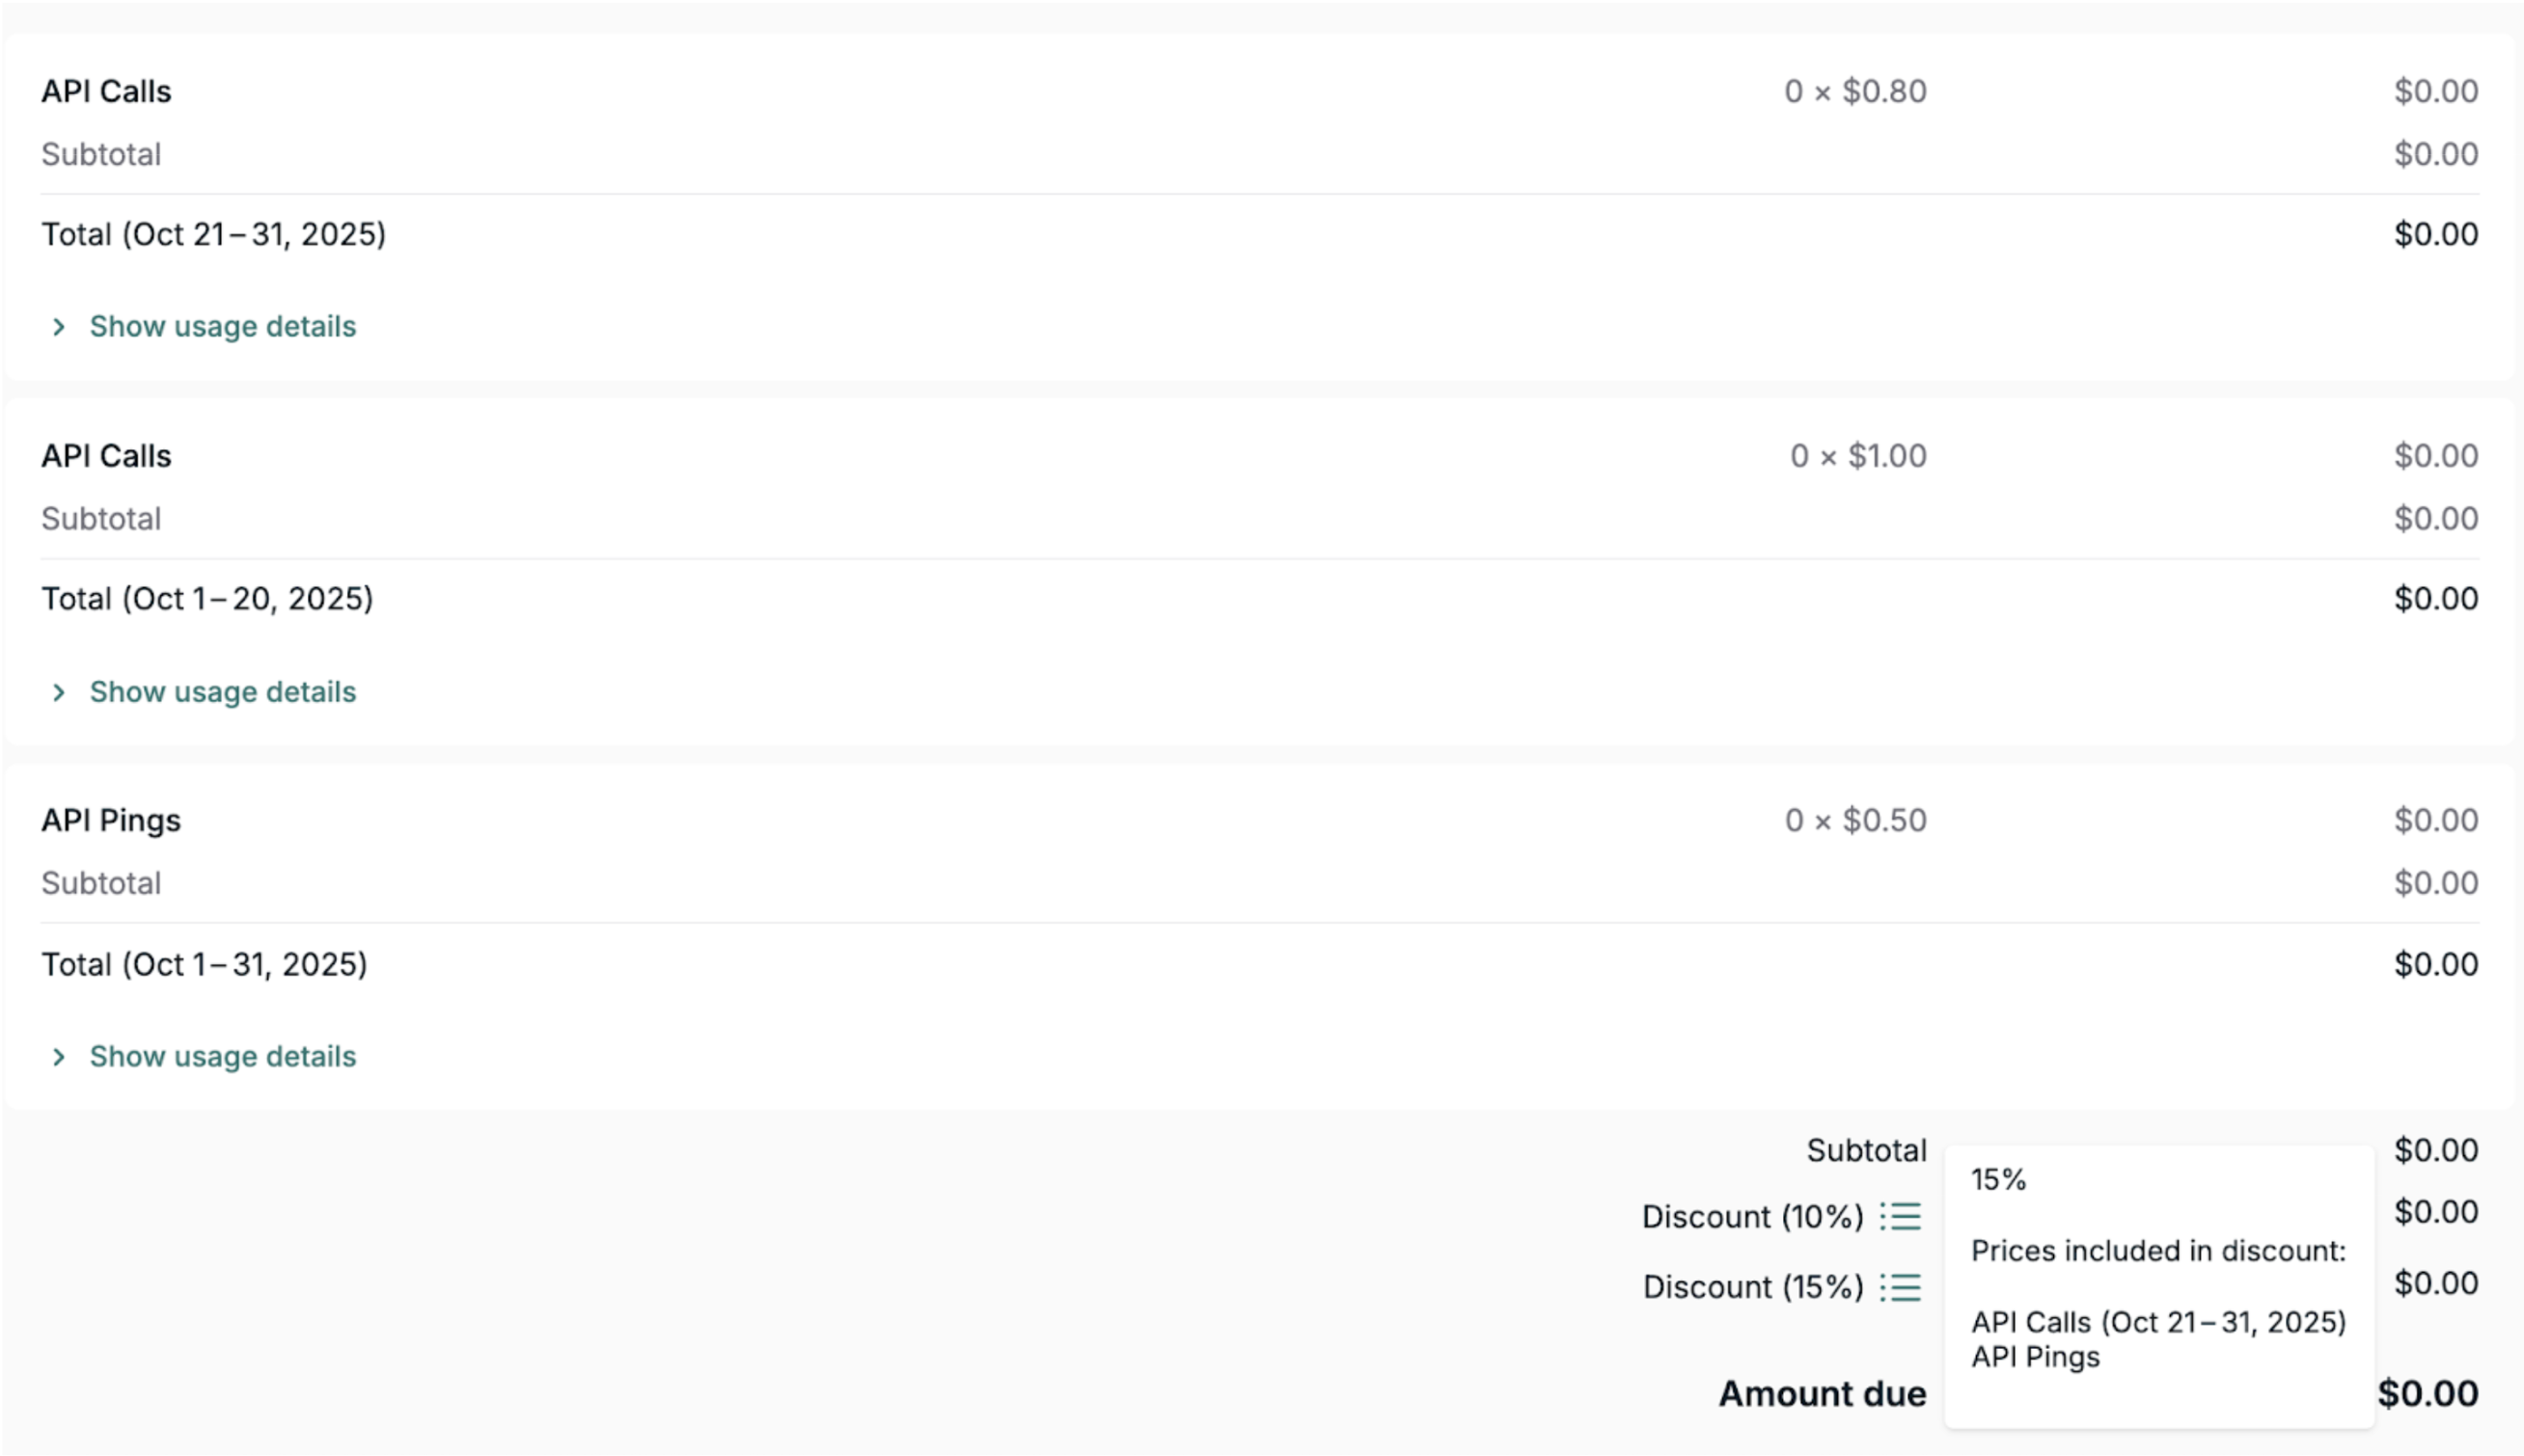
Task: Show usage details under Total (Oct 1–20, 2025)
Action: click(221, 691)
